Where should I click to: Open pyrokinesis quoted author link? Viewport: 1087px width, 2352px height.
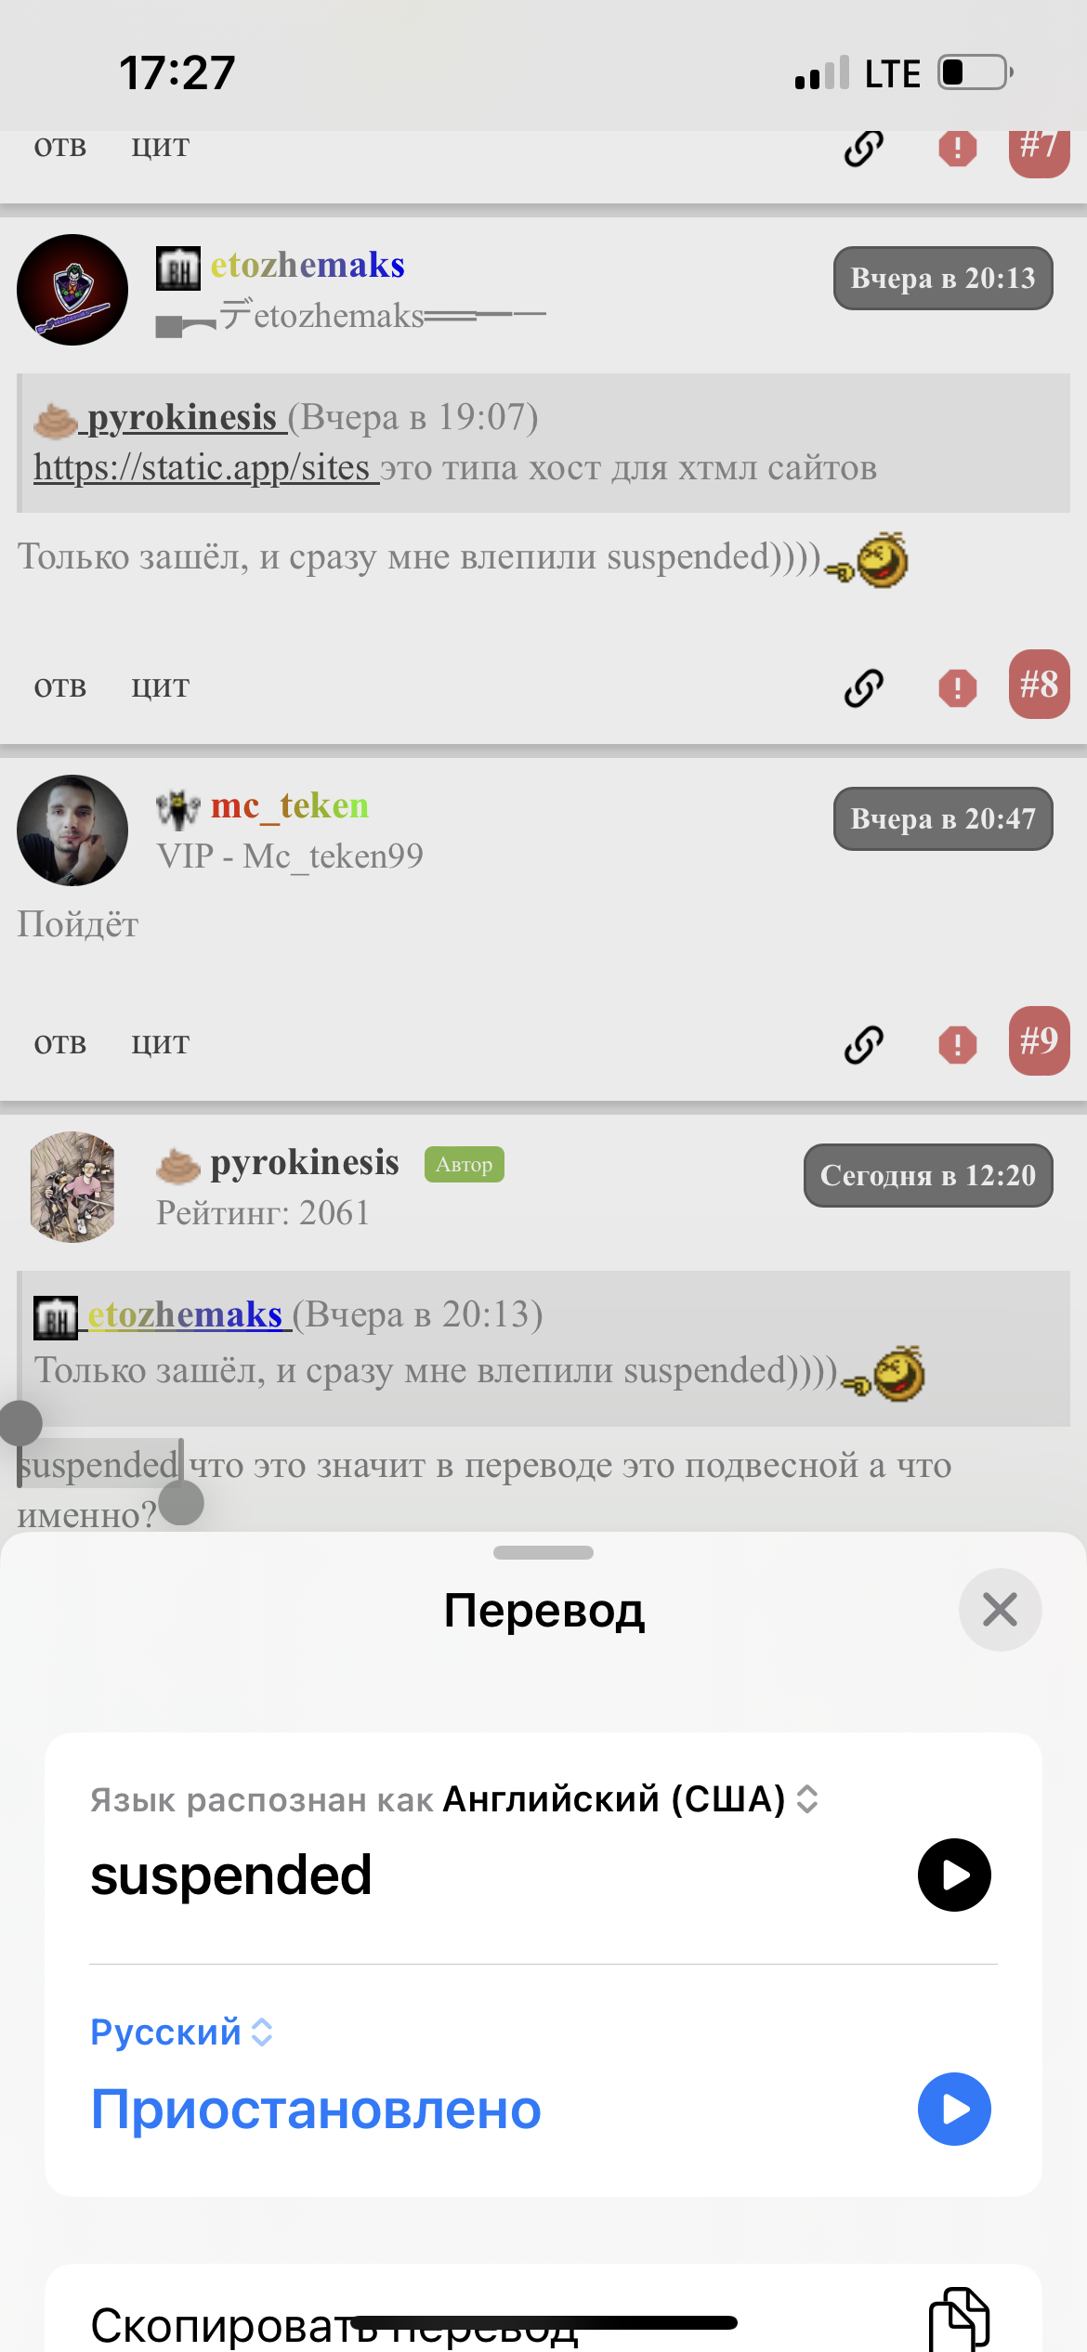(x=181, y=417)
